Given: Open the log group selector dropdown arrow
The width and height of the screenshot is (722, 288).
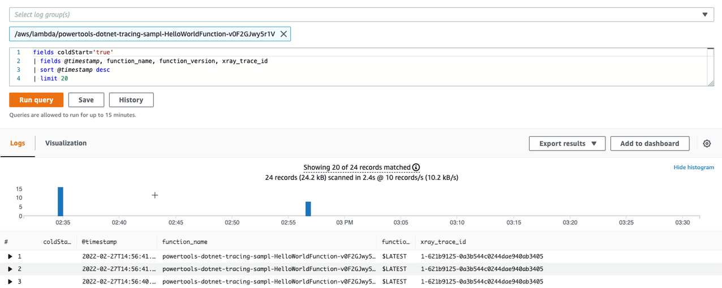Looking at the screenshot, I should (x=704, y=15).
